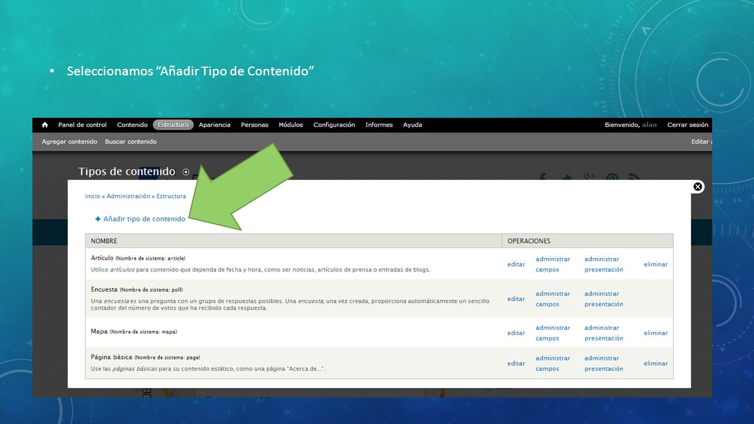Click the Agregar contenido shortcut

point(70,141)
